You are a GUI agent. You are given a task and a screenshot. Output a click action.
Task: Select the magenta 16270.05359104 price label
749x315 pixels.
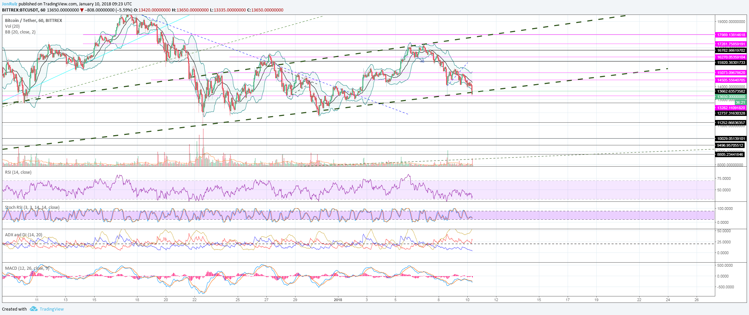(731, 57)
